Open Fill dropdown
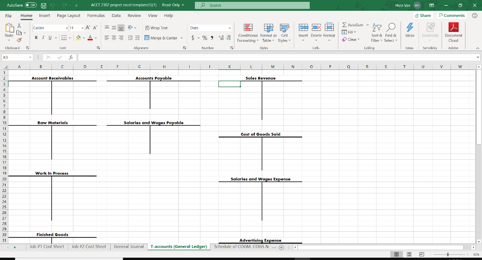Screen dimensions: 482x260 [x=349, y=32]
